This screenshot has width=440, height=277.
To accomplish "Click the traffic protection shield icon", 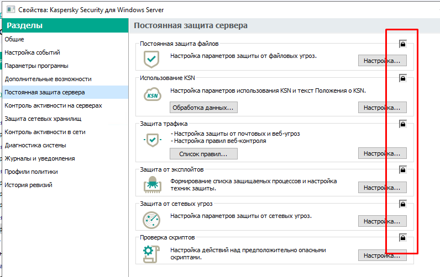I will click(x=151, y=141).
